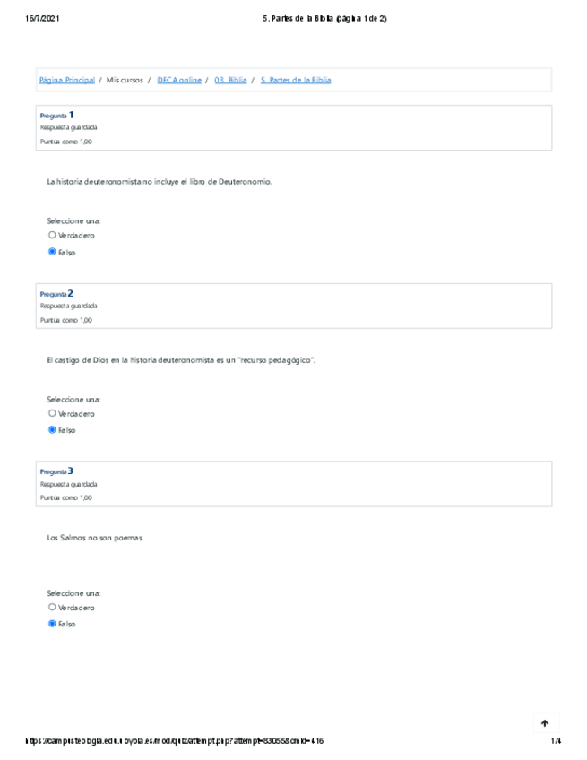
Task: Go to the DECA online breadcrumb
Action: pos(179,80)
